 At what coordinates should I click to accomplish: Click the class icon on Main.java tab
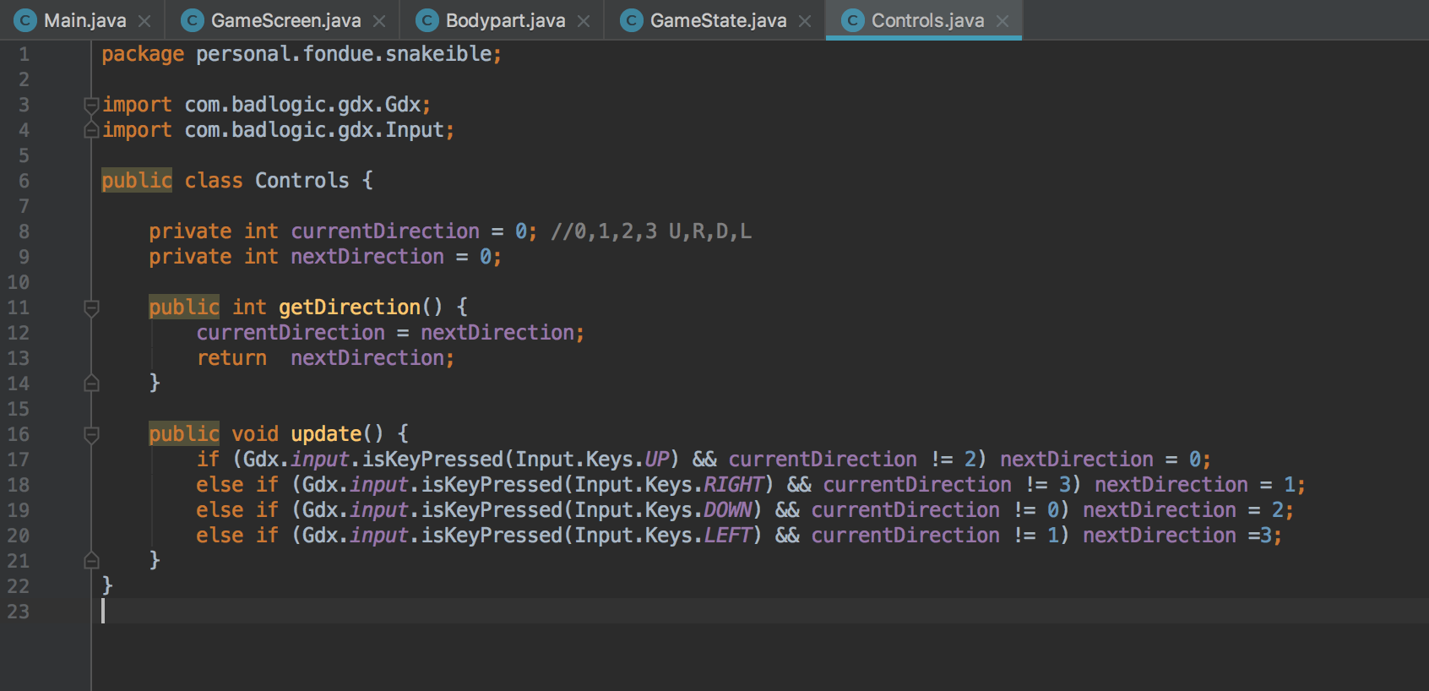click(26, 20)
